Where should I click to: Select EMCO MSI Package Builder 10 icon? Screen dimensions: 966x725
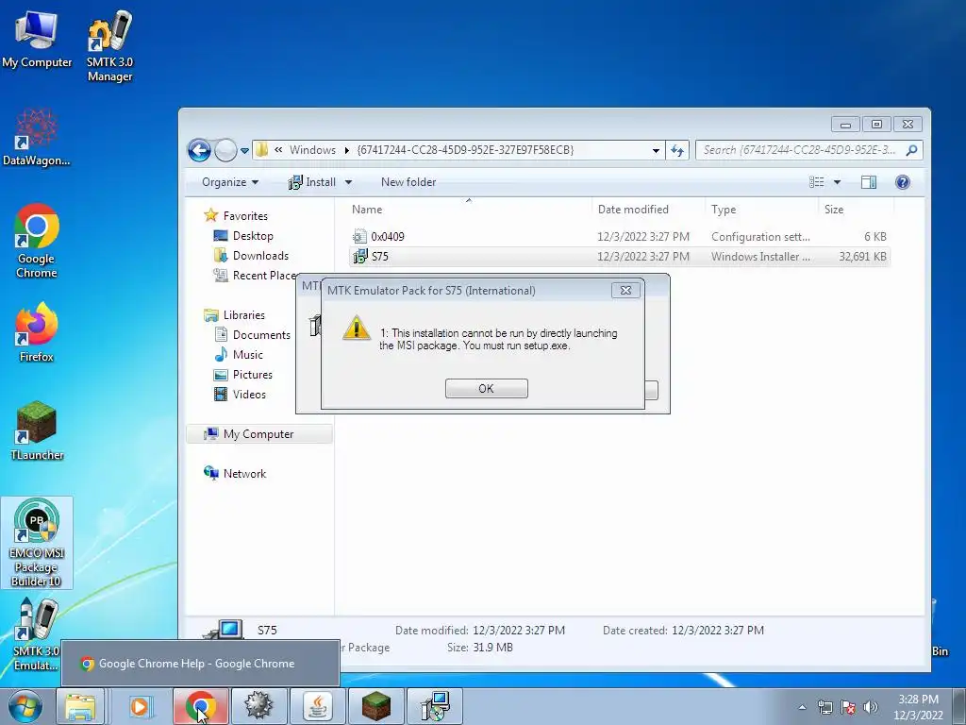click(x=37, y=543)
